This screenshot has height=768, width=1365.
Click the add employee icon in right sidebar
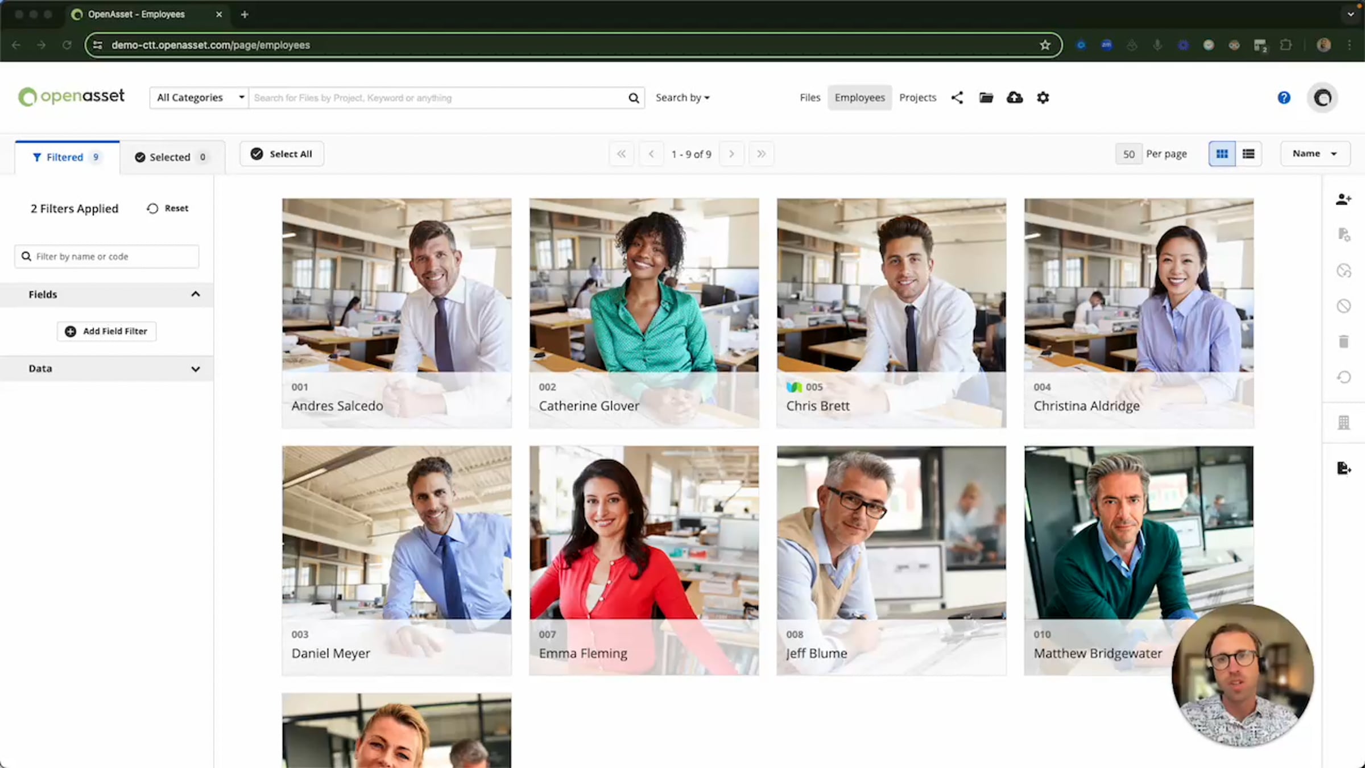pos(1344,199)
